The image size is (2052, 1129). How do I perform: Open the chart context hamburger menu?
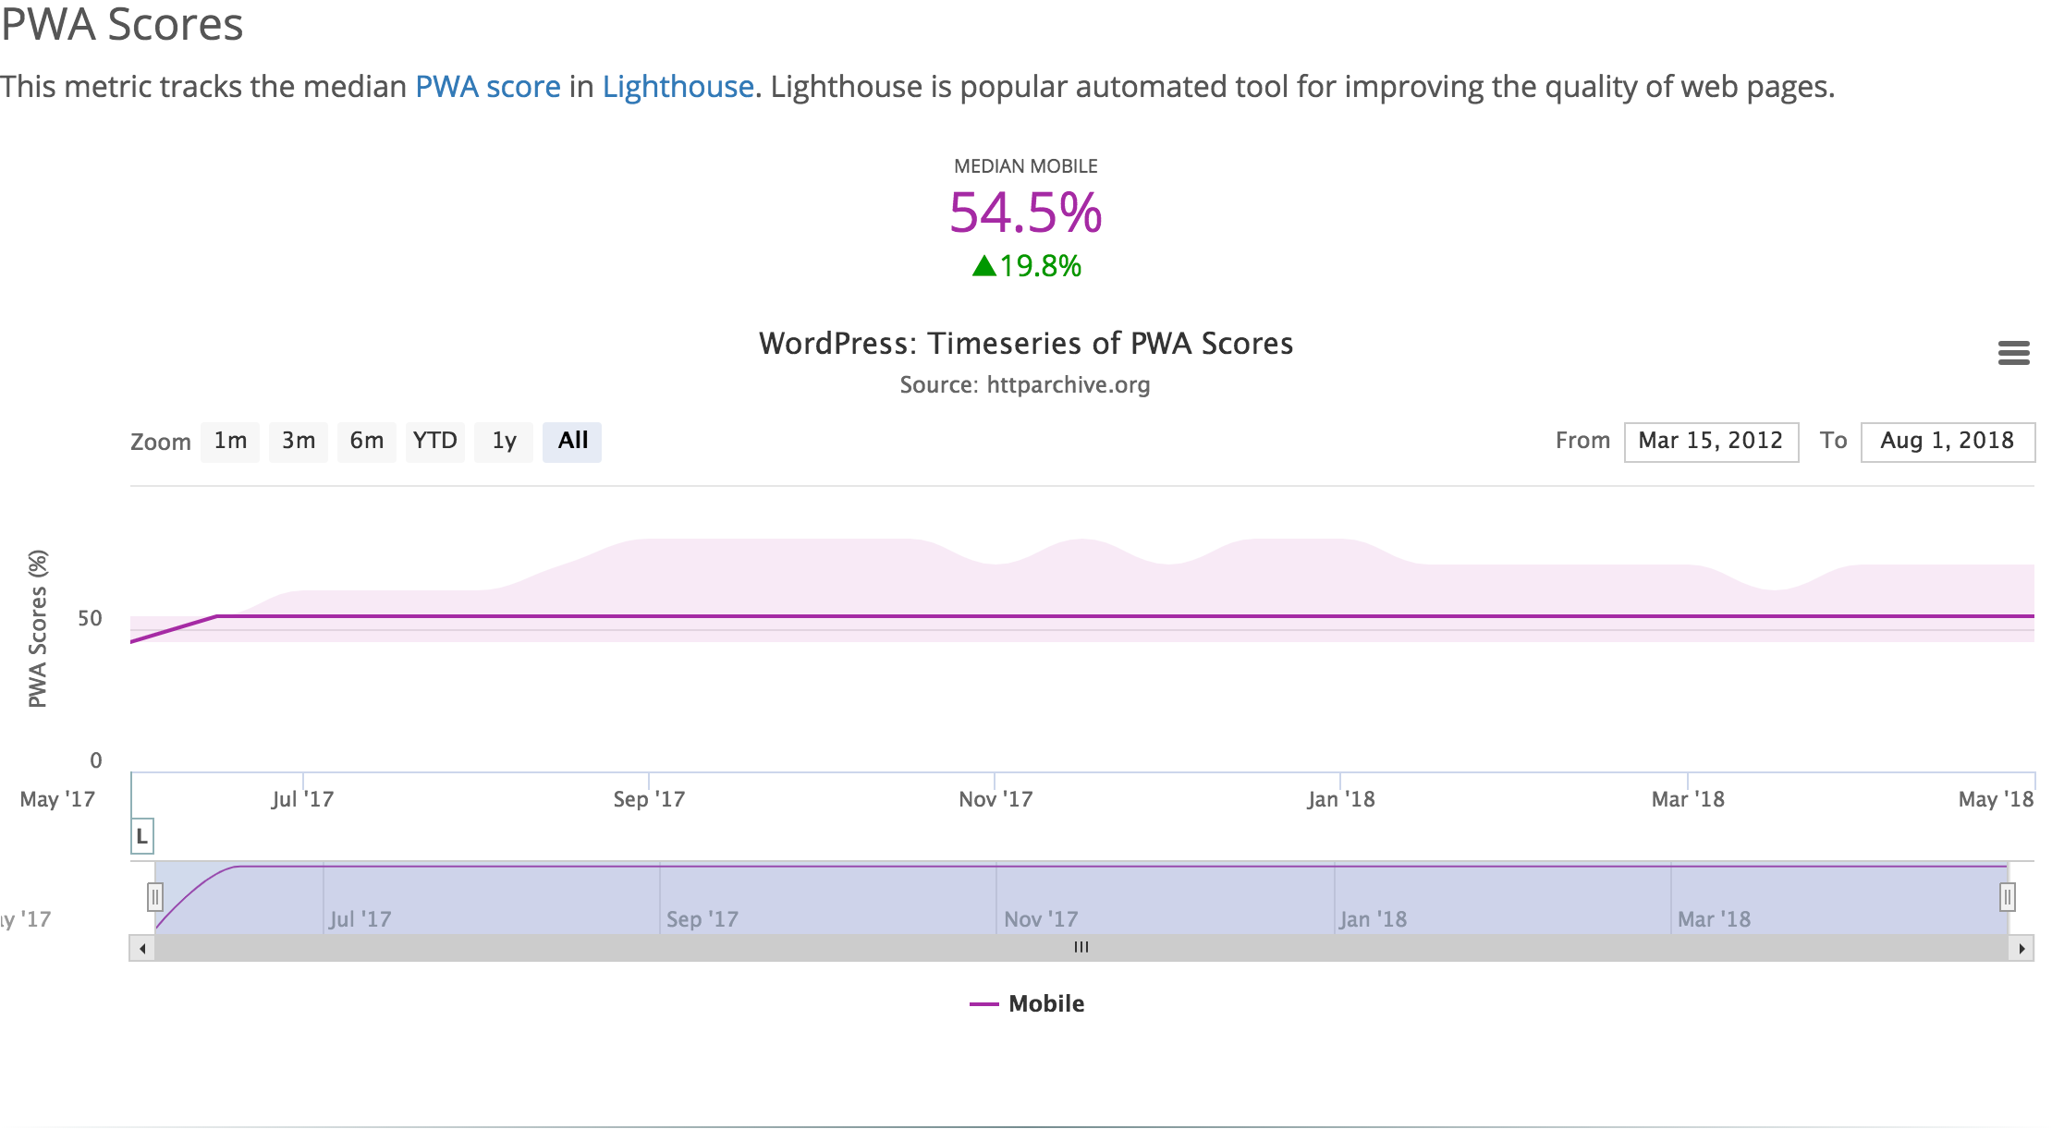tap(2013, 353)
